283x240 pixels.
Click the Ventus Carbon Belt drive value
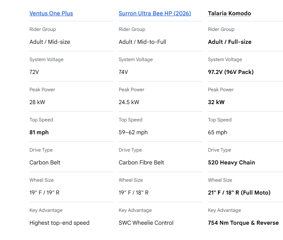click(x=45, y=162)
